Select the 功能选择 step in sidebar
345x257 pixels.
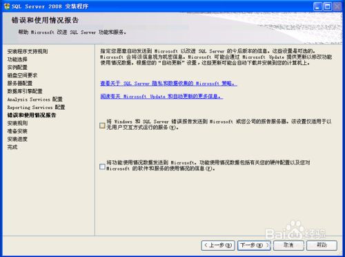17,59
